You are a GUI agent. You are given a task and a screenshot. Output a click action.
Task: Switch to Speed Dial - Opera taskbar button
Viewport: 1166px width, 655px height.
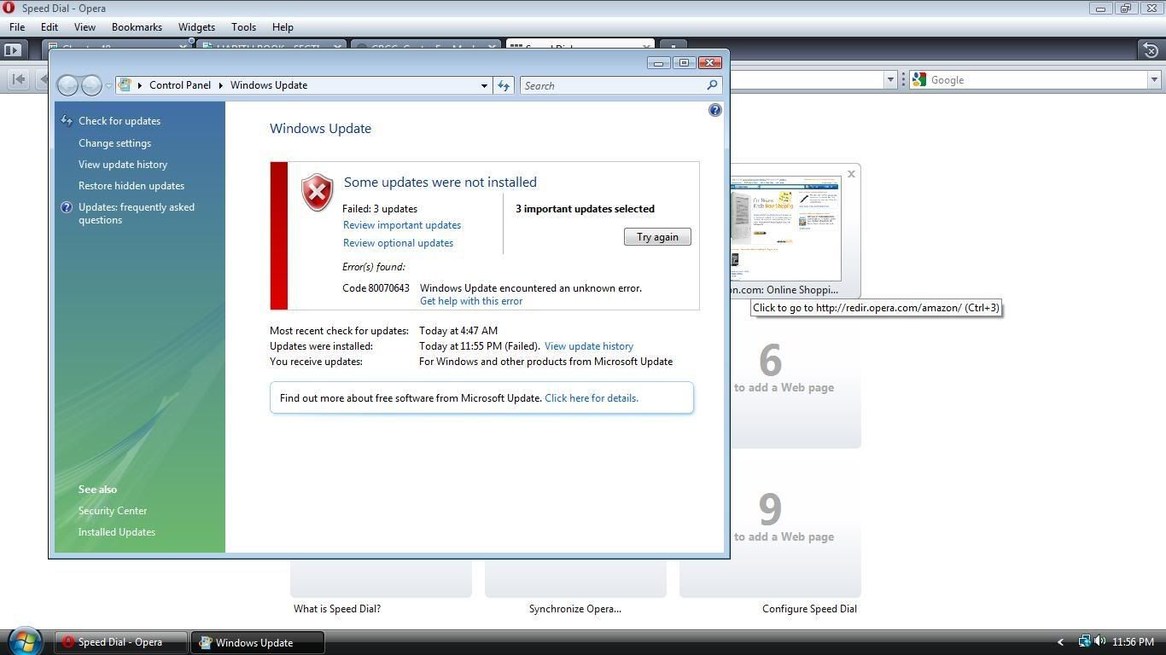tap(121, 642)
